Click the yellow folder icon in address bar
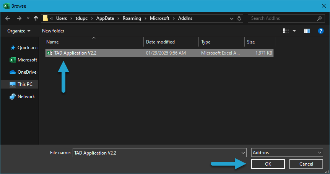Screen dimensions: 330x174 click(45, 18)
